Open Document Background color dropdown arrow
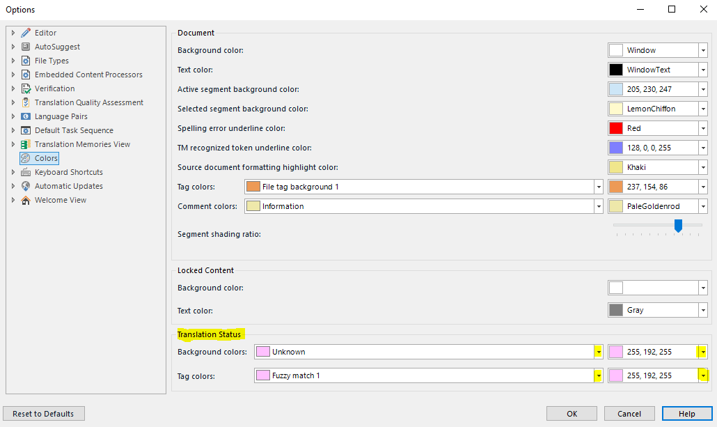 pyautogui.click(x=703, y=50)
